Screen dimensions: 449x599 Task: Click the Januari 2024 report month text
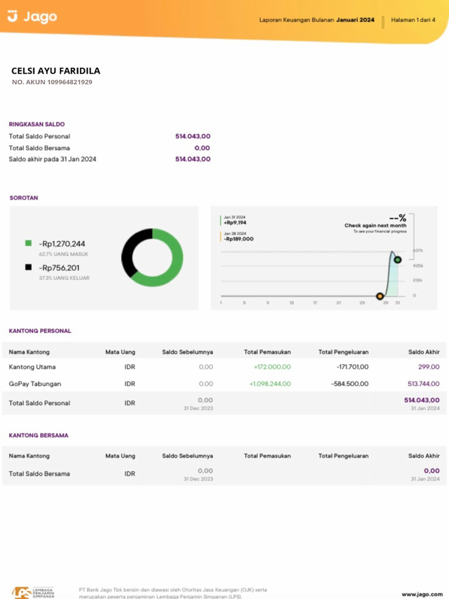tap(355, 20)
